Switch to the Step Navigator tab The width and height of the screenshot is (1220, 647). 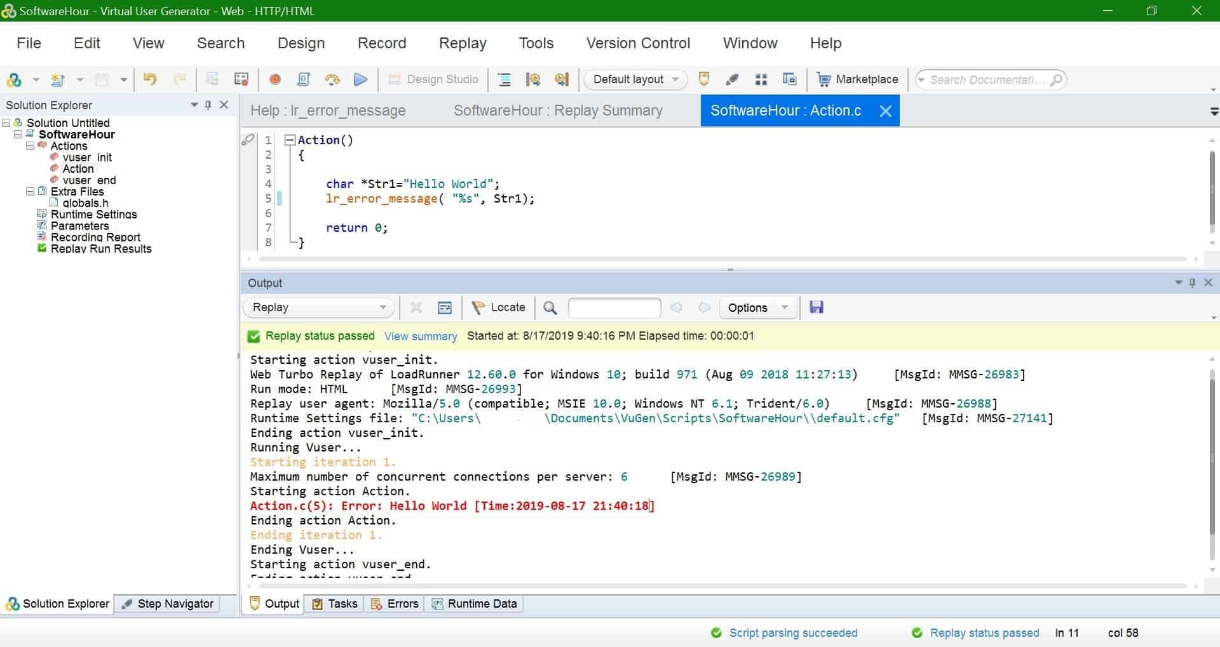click(168, 604)
